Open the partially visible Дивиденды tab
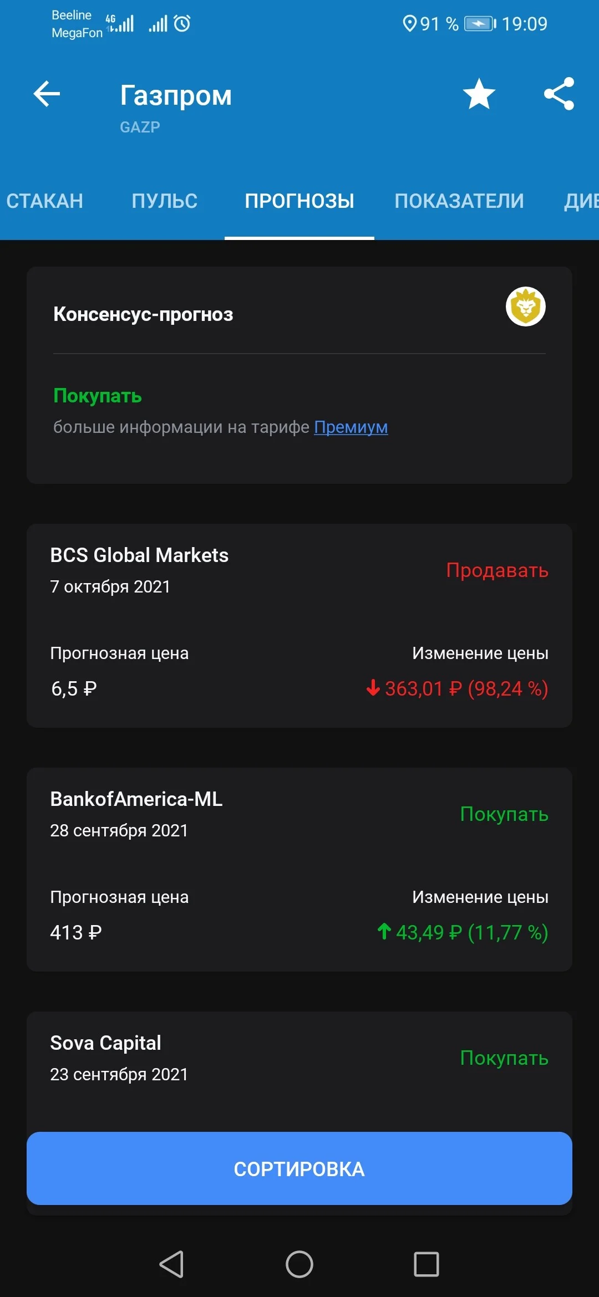 point(581,201)
